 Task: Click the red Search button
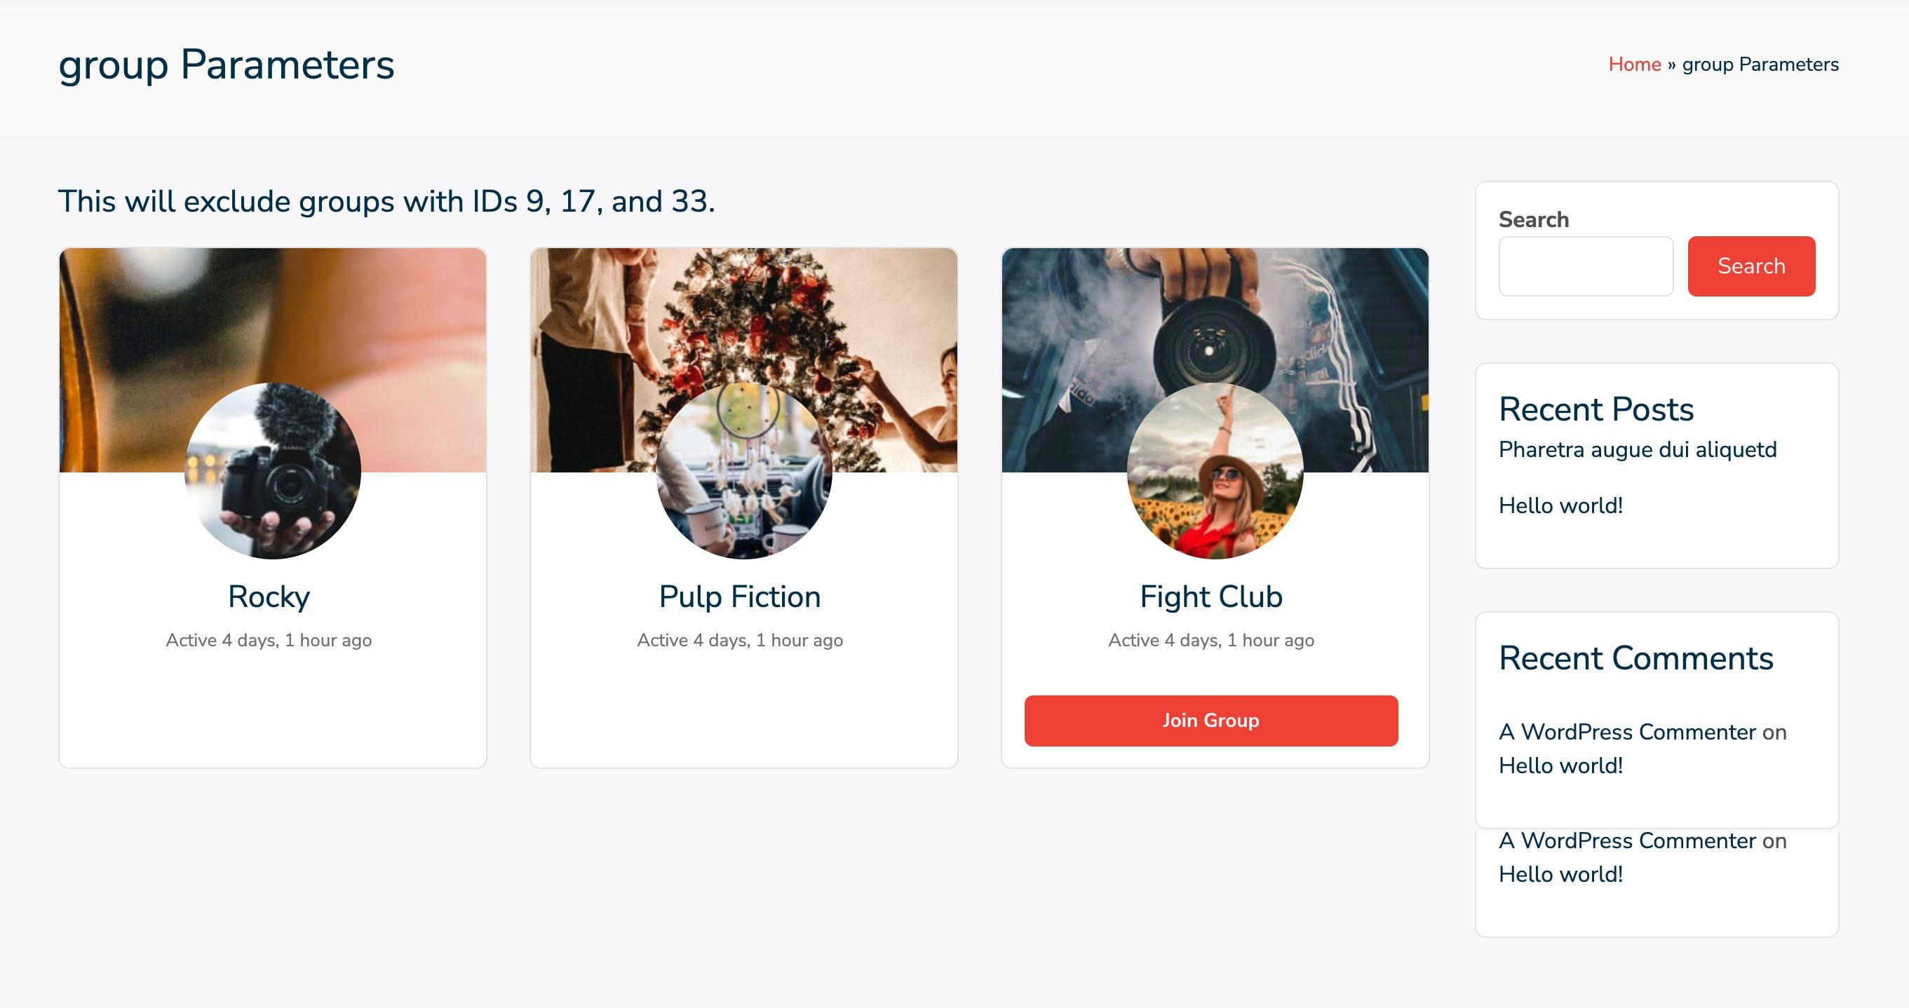coord(1751,266)
